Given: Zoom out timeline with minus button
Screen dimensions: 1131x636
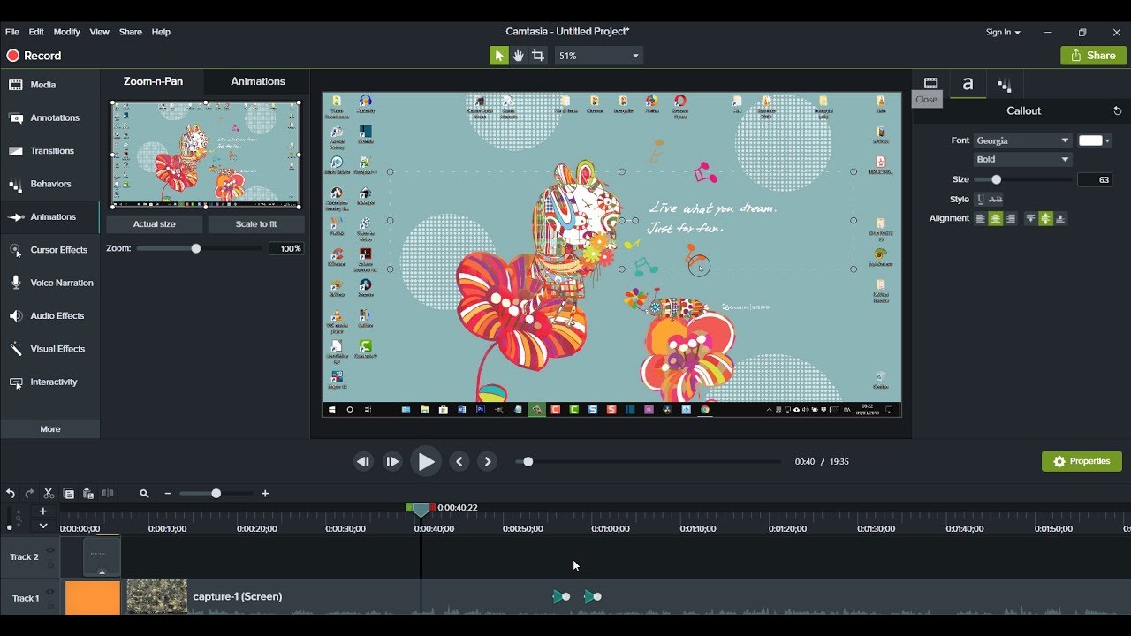Looking at the screenshot, I should coord(168,494).
